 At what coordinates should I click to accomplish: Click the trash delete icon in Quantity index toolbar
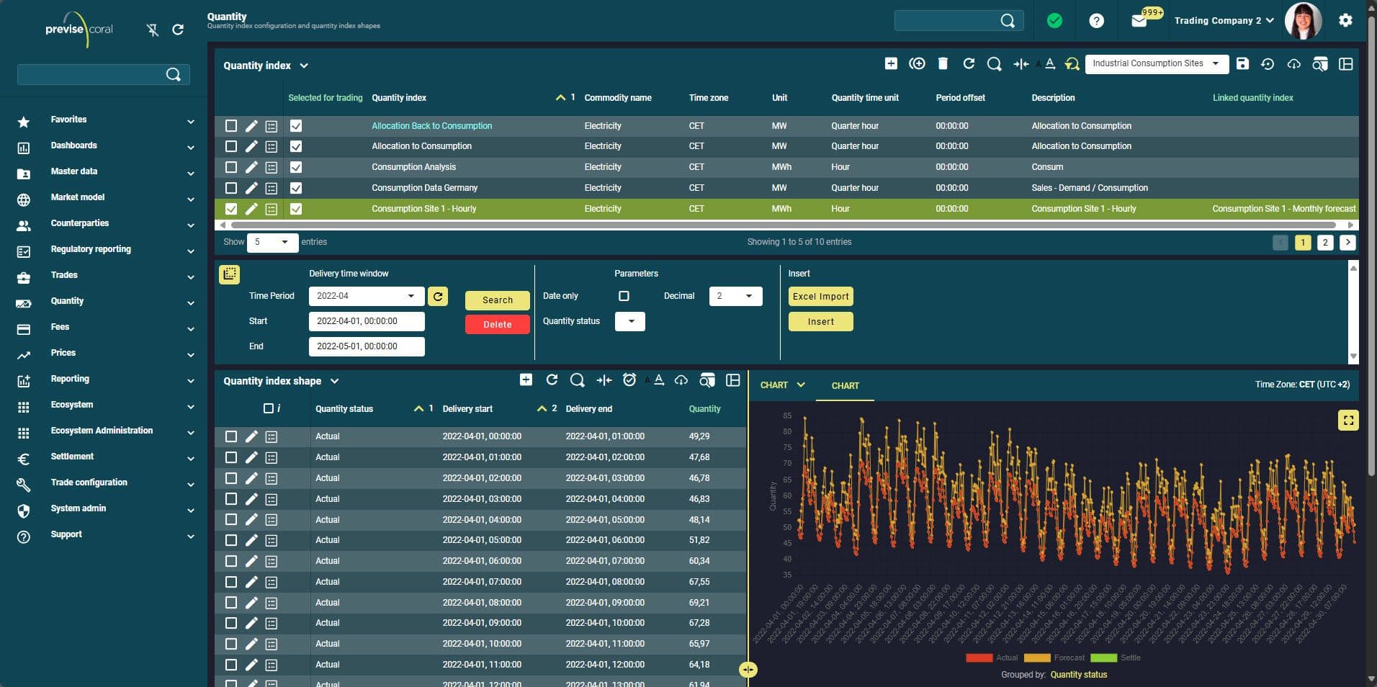point(943,64)
